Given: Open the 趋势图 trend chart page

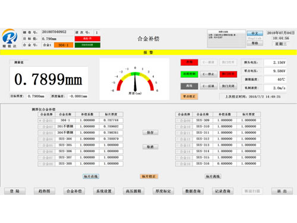Looking at the screenshot, I should coord(45,191).
